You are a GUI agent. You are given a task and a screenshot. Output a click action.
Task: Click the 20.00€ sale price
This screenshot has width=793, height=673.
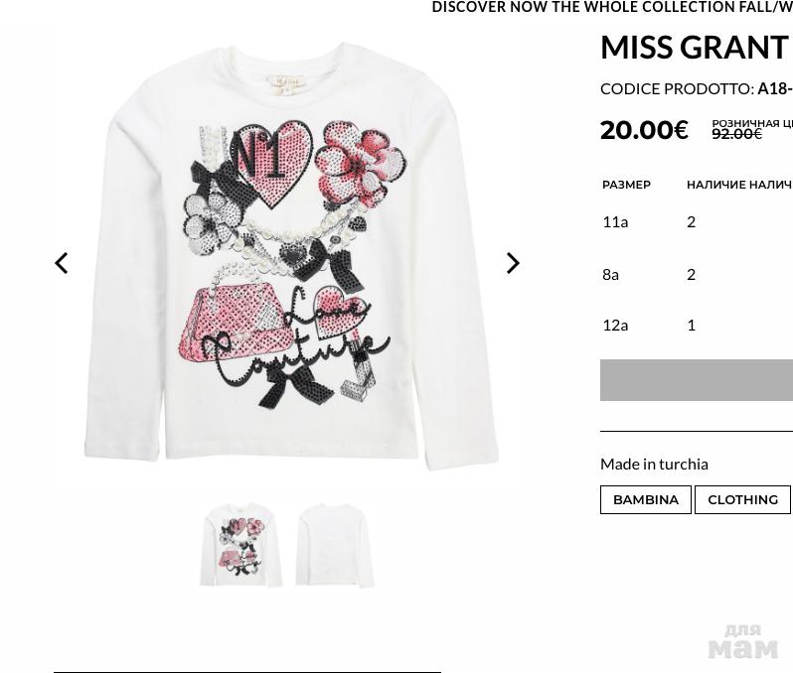[644, 130]
